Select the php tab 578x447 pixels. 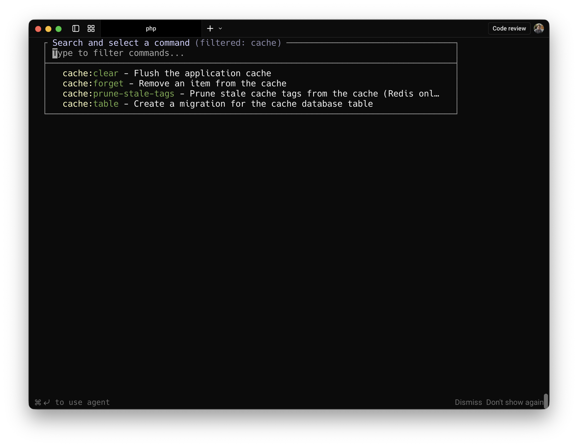tap(151, 28)
